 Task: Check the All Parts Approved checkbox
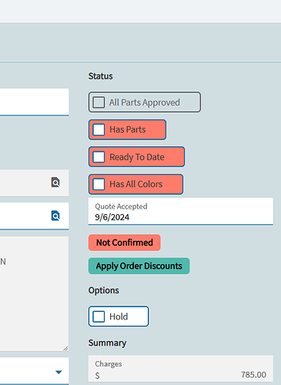click(99, 102)
